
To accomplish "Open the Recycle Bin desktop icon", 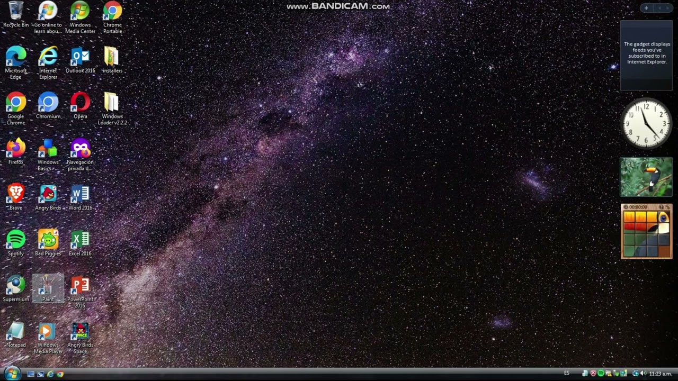I will tap(16, 15).
